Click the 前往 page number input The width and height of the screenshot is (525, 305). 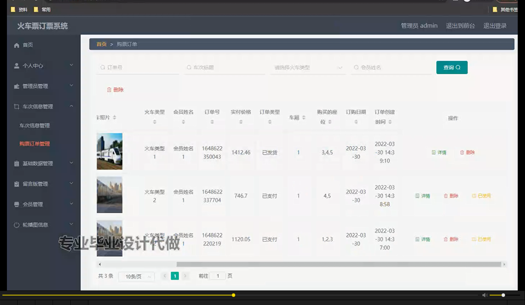click(218, 276)
